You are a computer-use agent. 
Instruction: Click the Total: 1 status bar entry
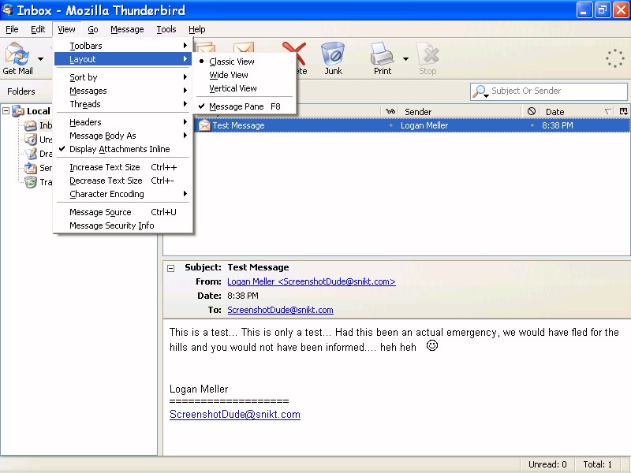pyautogui.click(x=598, y=464)
